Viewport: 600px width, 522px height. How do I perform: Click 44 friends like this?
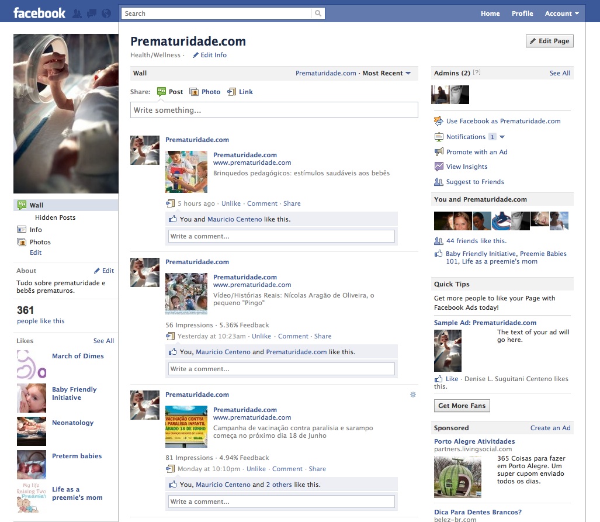476,241
